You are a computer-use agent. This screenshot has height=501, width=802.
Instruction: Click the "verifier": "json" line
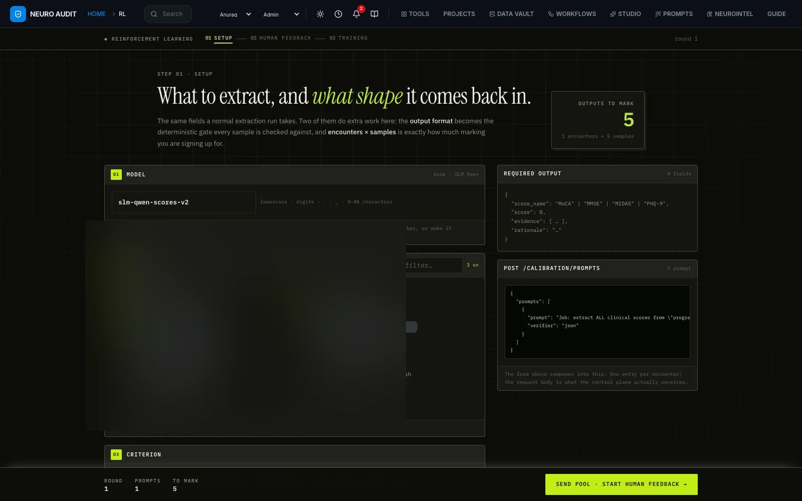(x=553, y=326)
